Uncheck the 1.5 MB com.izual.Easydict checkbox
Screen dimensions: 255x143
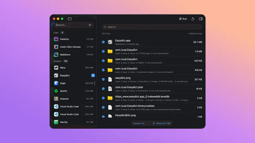(x=103, y=52)
